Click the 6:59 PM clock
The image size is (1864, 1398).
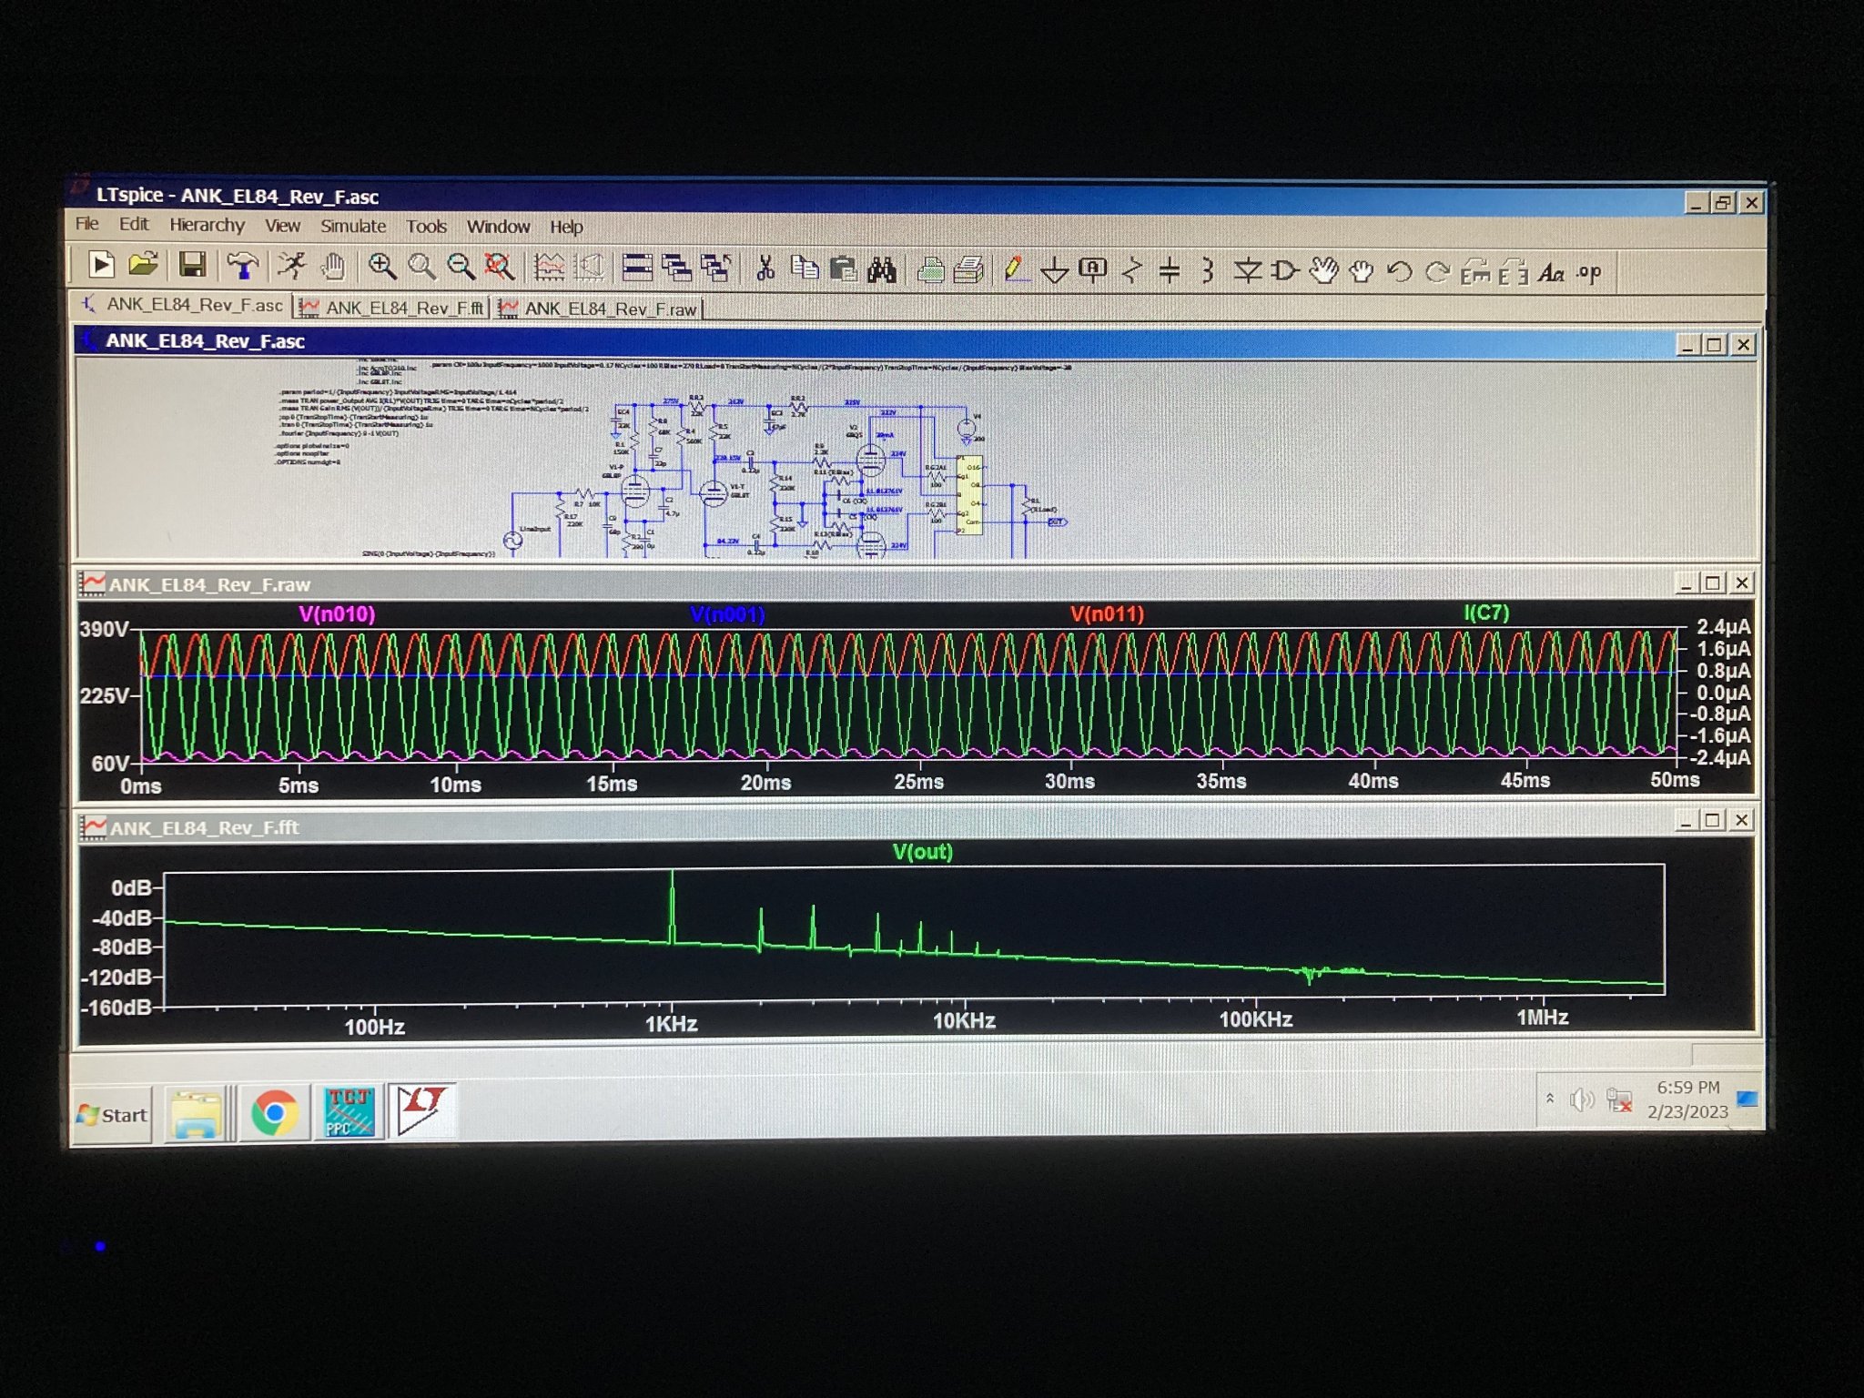1687,1088
